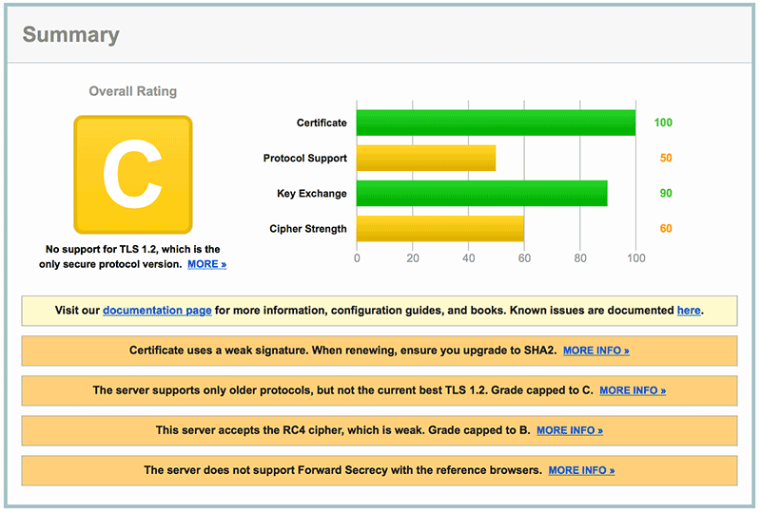The height and width of the screenshot is (512, 761).
Task: Click the Key Exchange score value 90
Action: pos(666,194)
